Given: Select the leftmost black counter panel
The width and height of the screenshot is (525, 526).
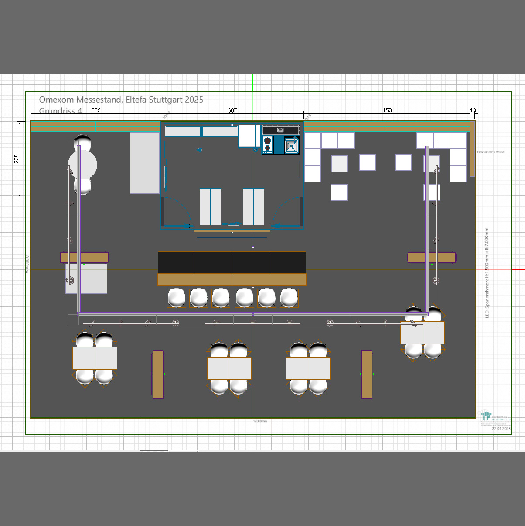Looking at the screenshot, I should 177,262.
